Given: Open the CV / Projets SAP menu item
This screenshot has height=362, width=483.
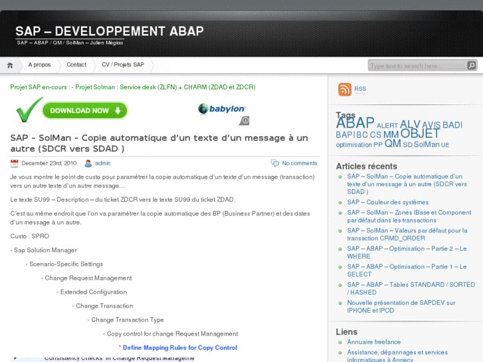Looking at the screenshot, I should point(123,64).
